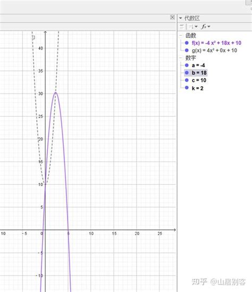Open the sort-by dropdown in algebra toolbar

192,27
